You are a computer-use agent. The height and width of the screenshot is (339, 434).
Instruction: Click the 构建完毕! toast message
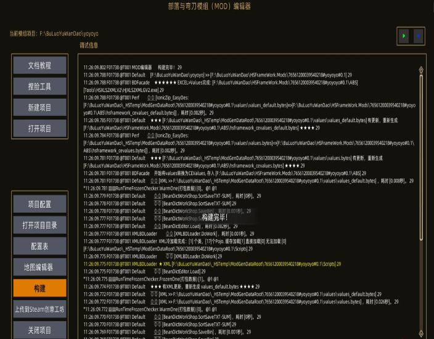pos(215,218)
